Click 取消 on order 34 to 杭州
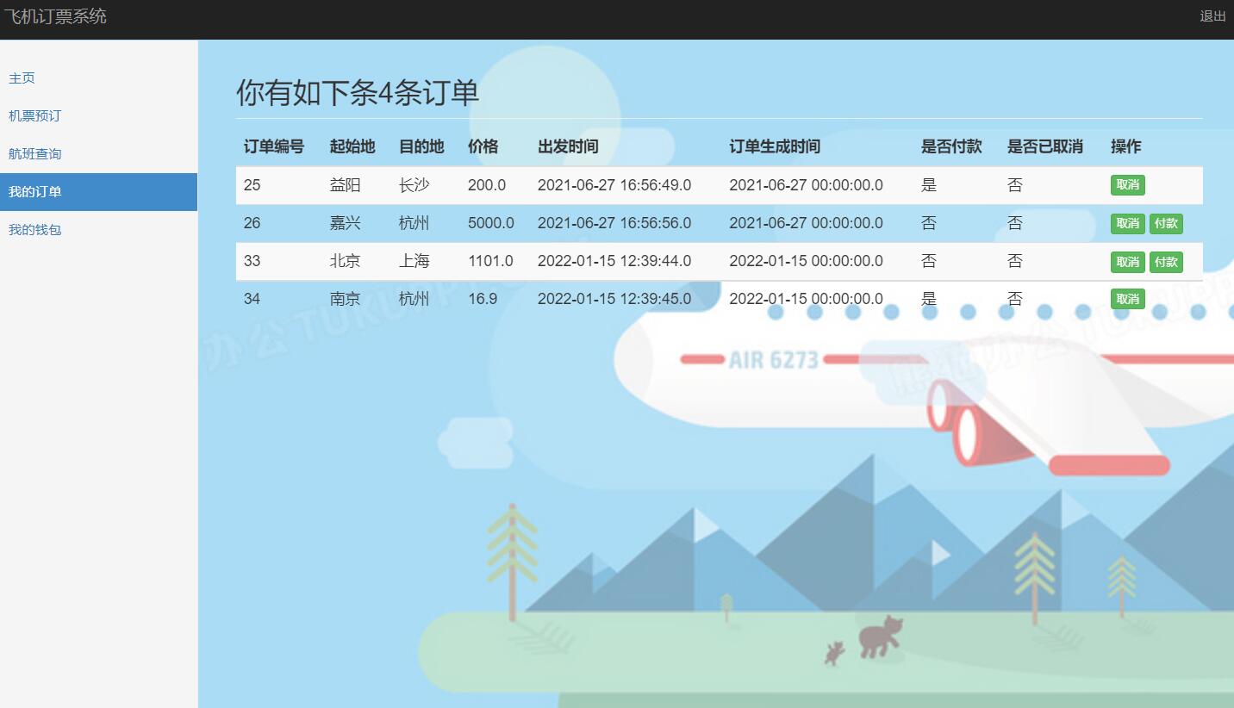Viewport: 1234px width, 708px height. click(1127, 299)
